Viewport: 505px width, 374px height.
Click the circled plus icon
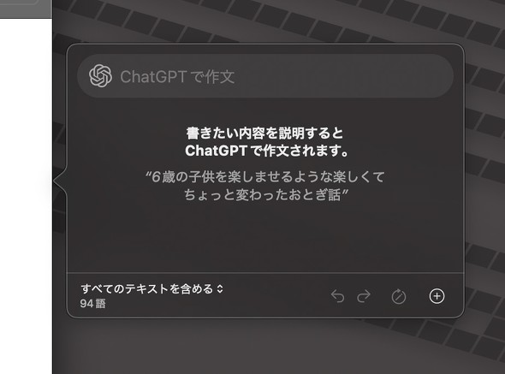(x=437, y=296)
